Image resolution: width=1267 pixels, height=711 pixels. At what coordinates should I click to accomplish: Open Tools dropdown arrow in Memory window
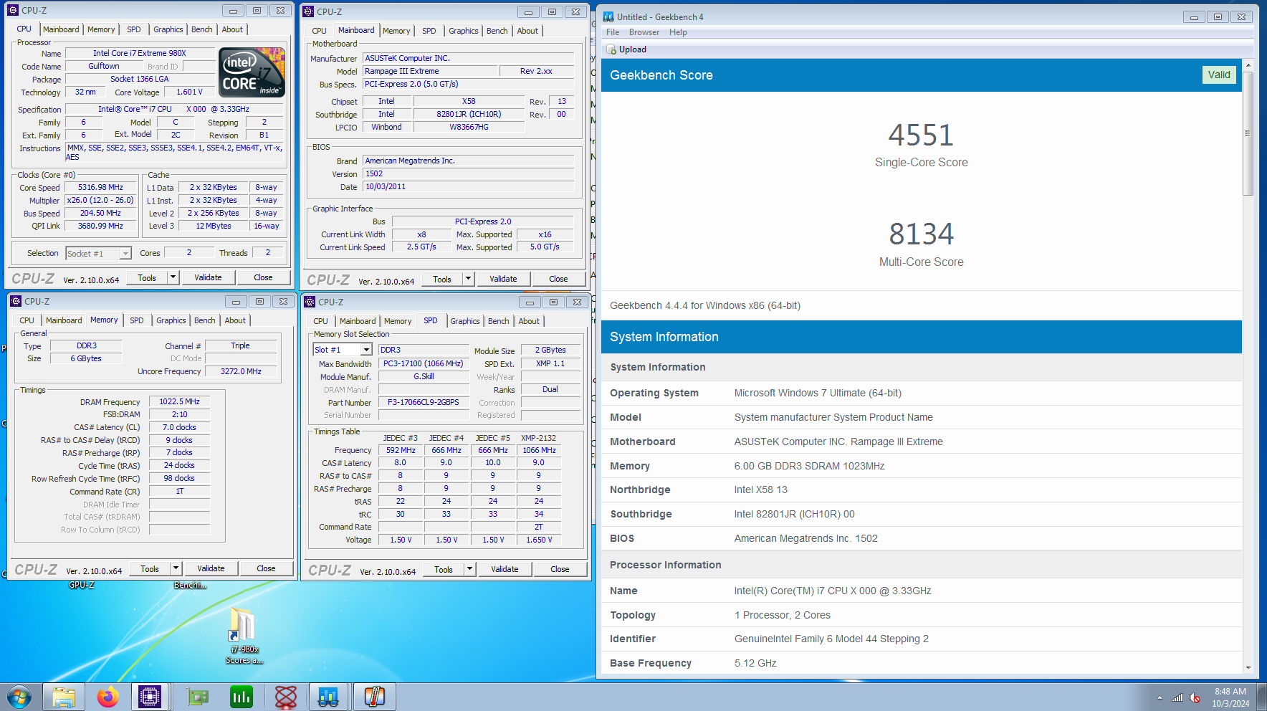(x=176, y=568)
